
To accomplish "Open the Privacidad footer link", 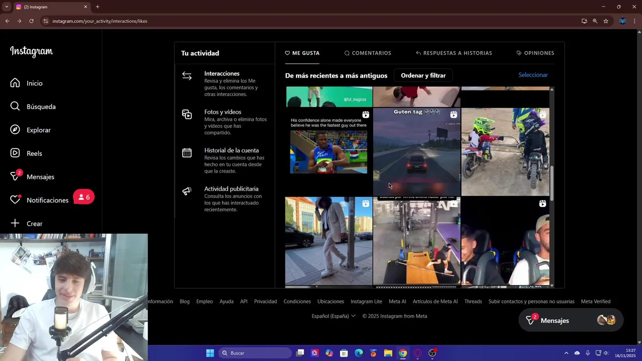I will [x=265, y=301].
